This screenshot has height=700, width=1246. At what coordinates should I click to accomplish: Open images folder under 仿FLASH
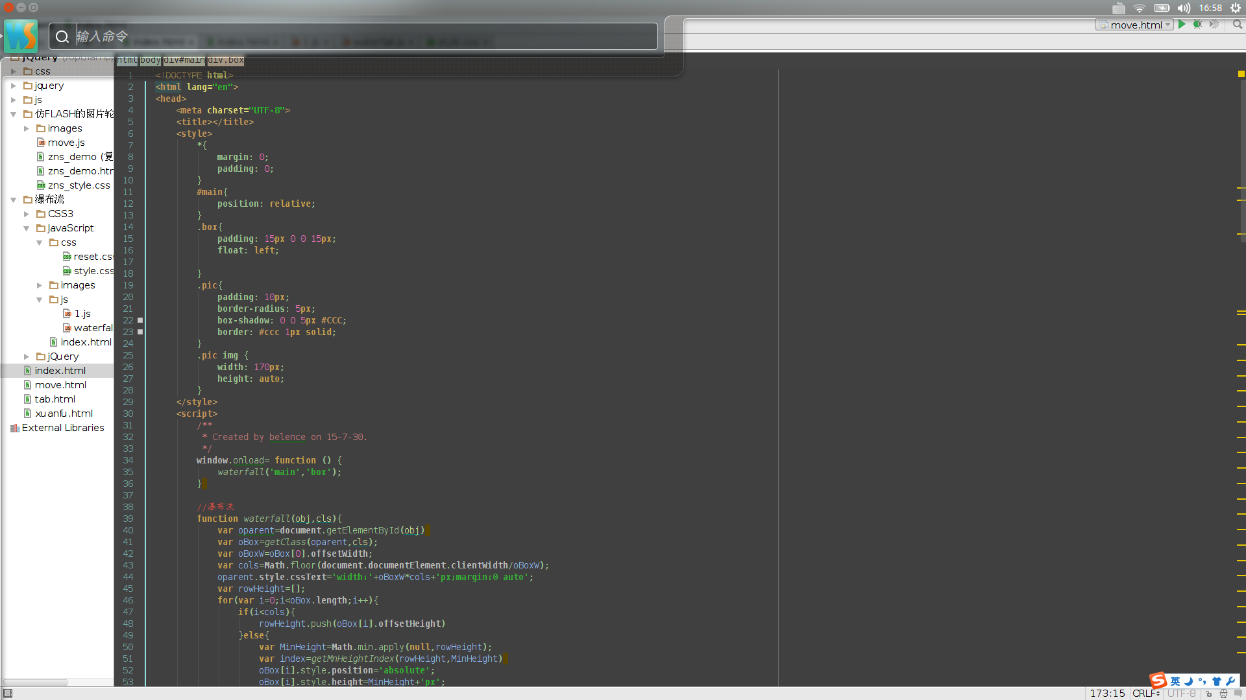coord(59,128)
